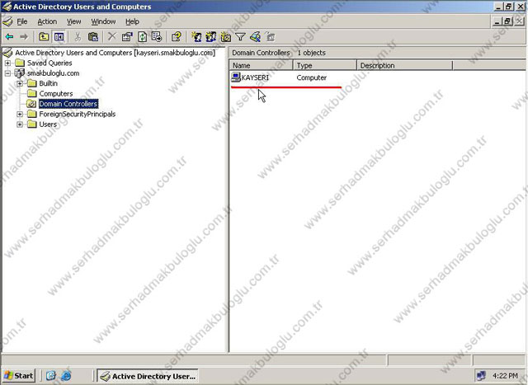
Task: Expand the Builtin container
Action: 20,83
